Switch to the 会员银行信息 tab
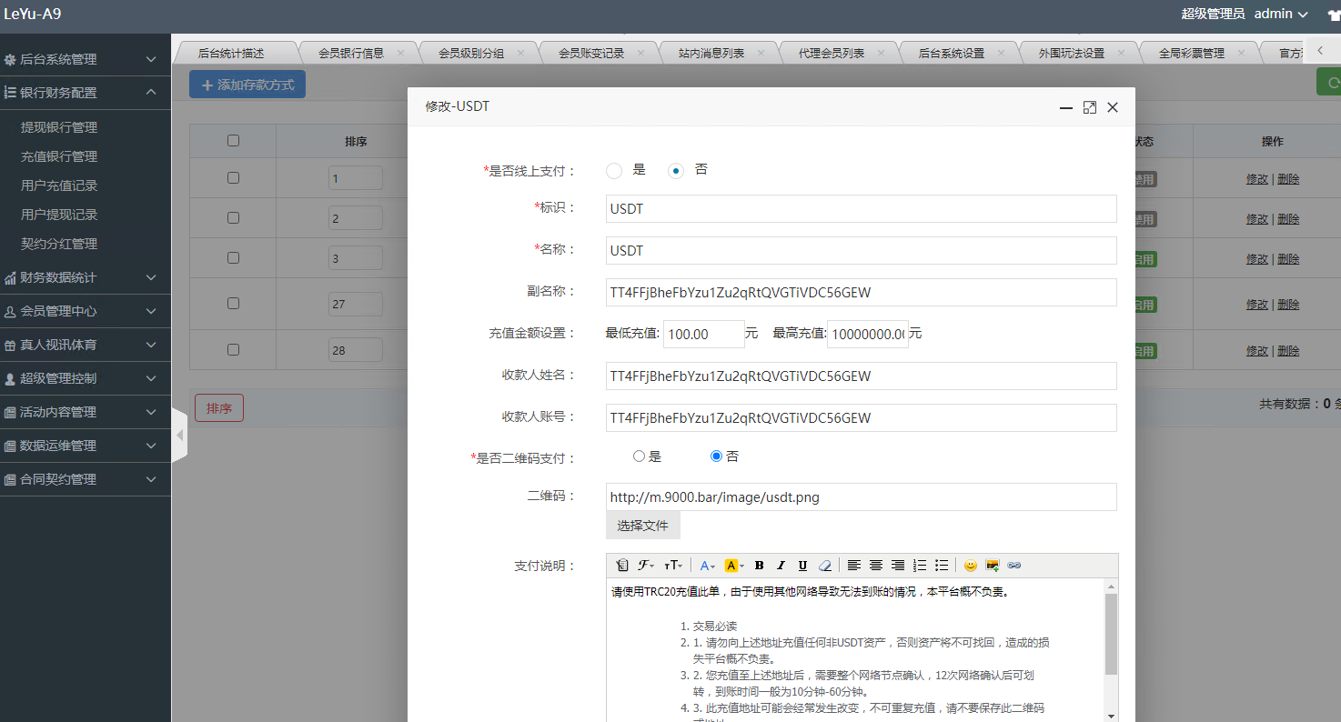 pyautogui.click(x=351, y=53)
